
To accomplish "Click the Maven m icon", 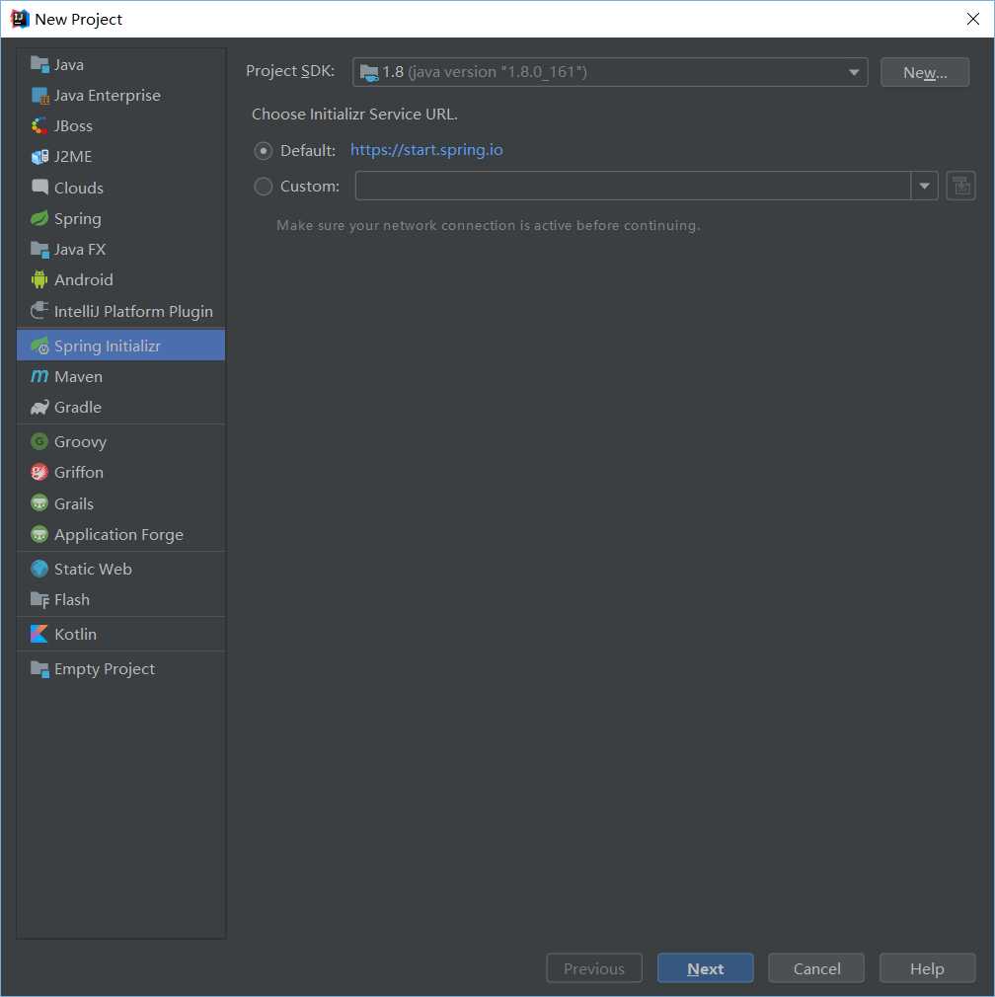I will point(39,376).
